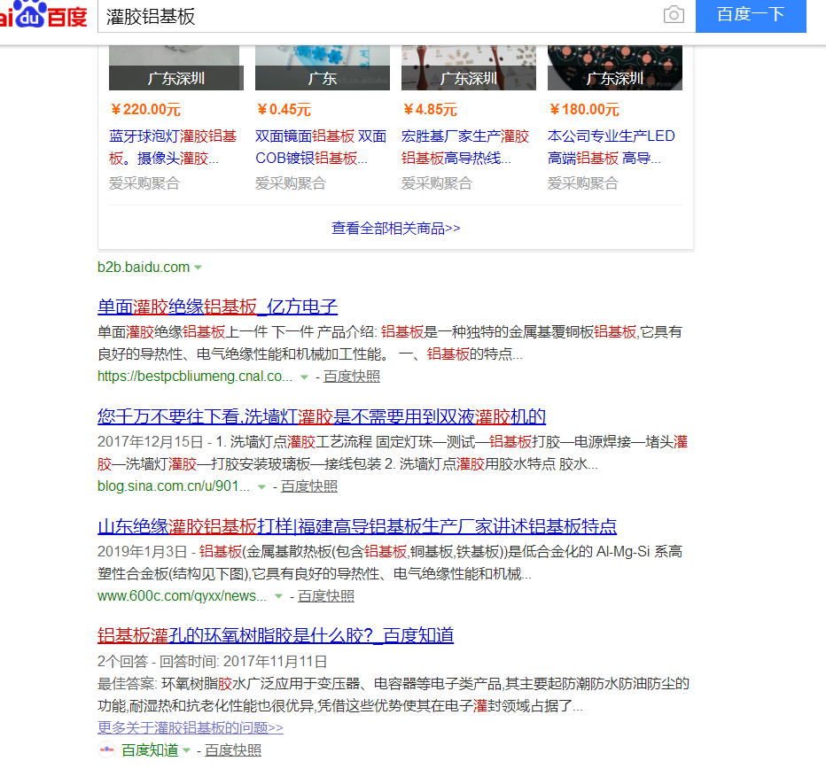Viewport: 826px width, 769px height.
Task: Click 百度知道 source name text
Action: tap(150, 750)
